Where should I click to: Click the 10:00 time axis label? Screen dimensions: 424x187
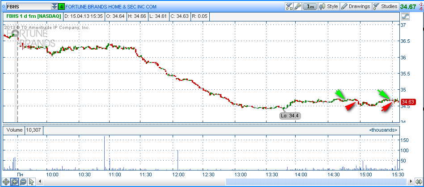pyautogui.click(x=52, y=175)
